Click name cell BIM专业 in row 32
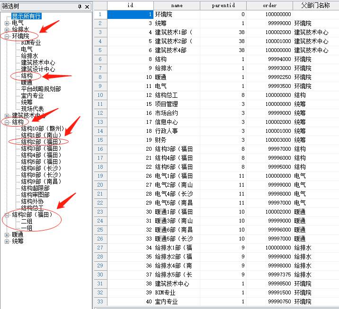This screenshot has width=339, height=309. (x=177, y=292)
